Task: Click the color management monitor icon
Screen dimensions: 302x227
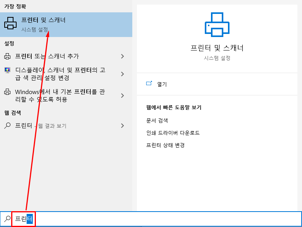Action: [x=7, y=70]
